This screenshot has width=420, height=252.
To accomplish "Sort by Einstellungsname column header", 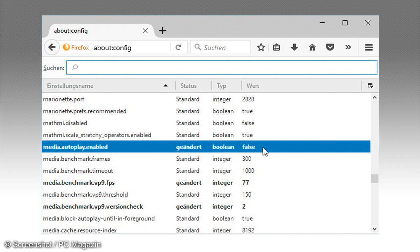I will click(108, 86).
